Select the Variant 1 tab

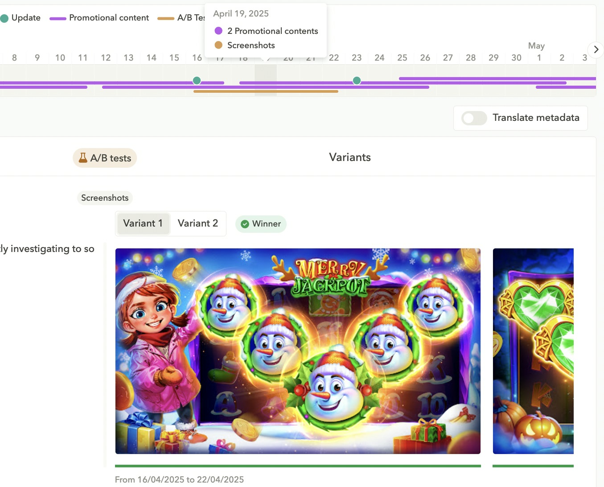[143, 223]
